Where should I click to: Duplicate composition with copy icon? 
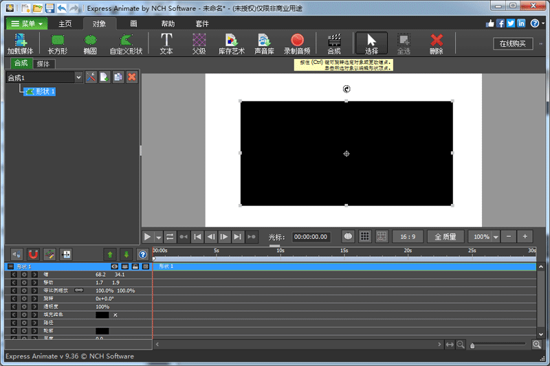pyautogui.click(x=118, y=77)
